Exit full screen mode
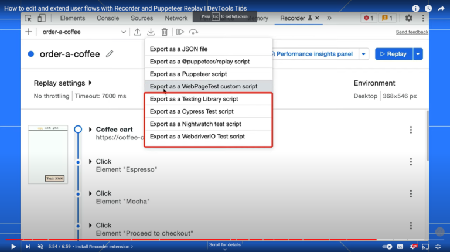 click(438, 247)
